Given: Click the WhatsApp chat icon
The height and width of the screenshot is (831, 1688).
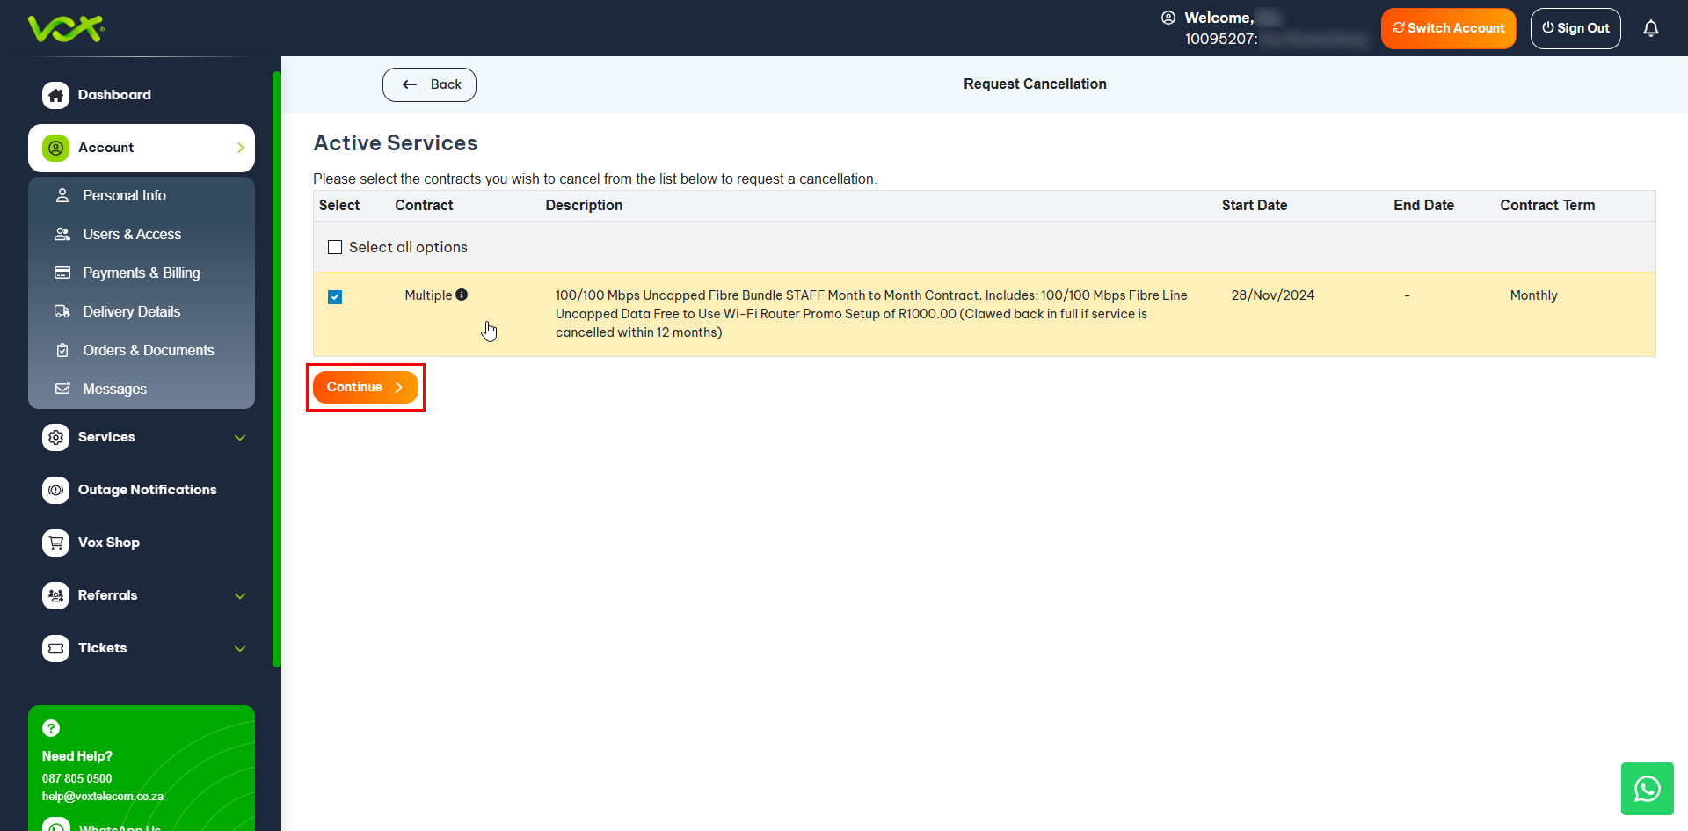Looking at the screenshot, I should (x=1647, y=789).
